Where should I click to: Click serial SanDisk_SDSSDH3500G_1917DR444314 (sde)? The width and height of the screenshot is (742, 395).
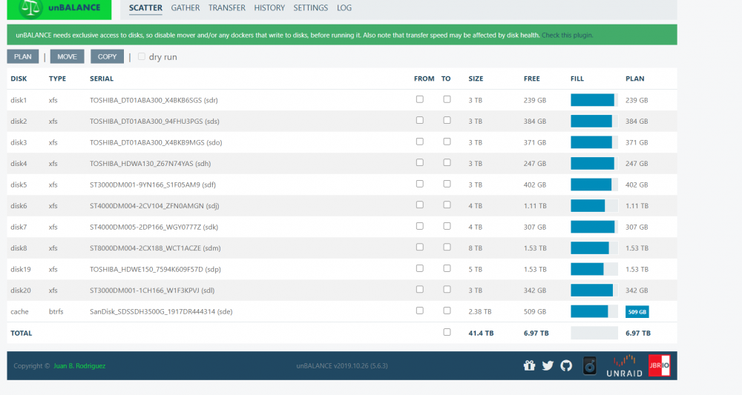click(x=161, y=312)
